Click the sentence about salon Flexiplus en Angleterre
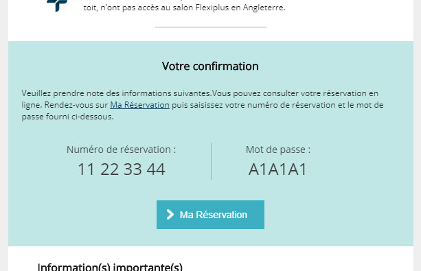 [x=184, y=8]
